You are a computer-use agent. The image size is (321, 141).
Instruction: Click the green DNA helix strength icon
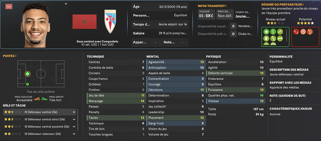273,32
